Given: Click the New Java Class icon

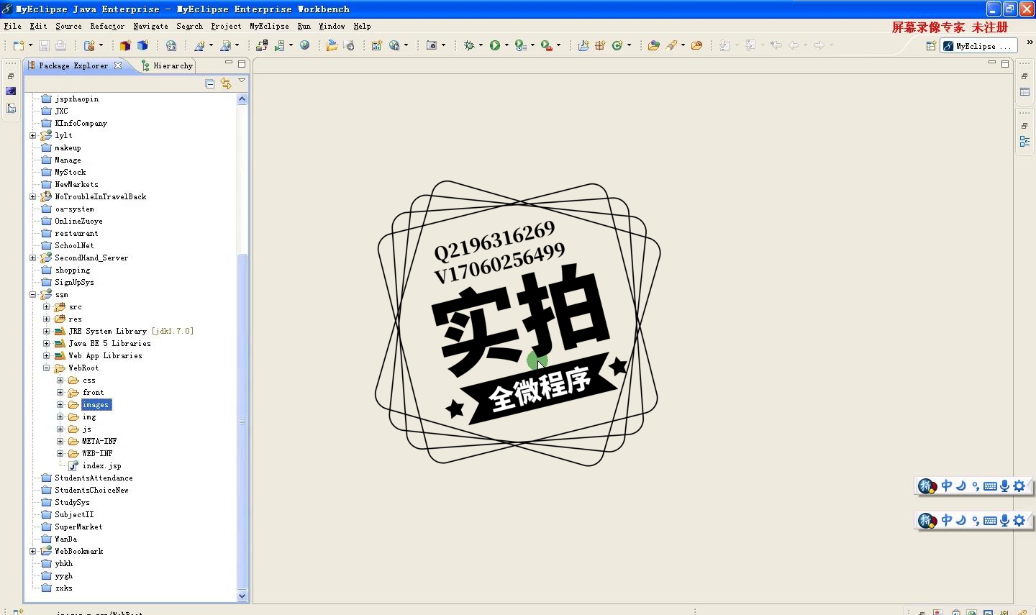Looking at the screenshot, I should (617, 45).
